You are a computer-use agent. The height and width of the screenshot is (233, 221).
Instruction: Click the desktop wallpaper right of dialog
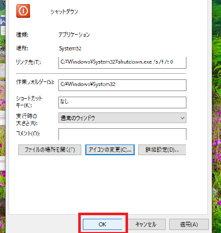pos(216,119)
